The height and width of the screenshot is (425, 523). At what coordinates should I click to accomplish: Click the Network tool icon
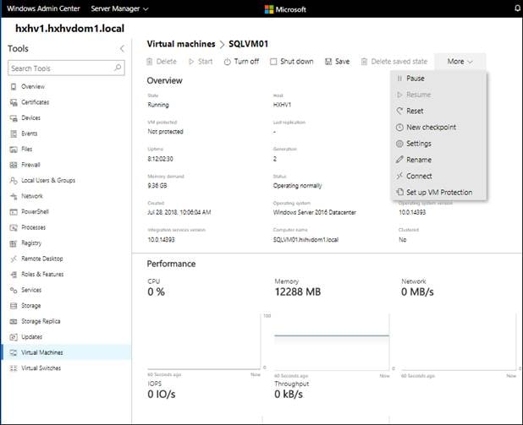pos(14,196)
